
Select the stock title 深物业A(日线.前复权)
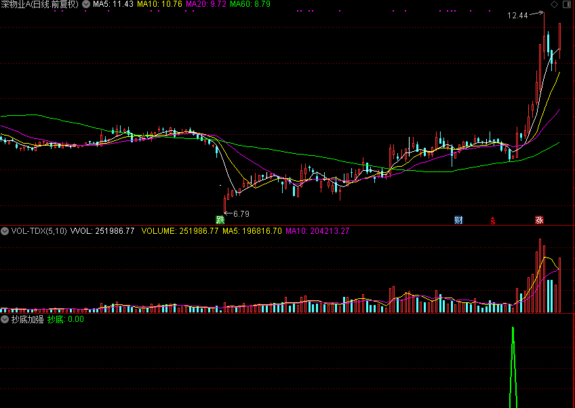40,4
